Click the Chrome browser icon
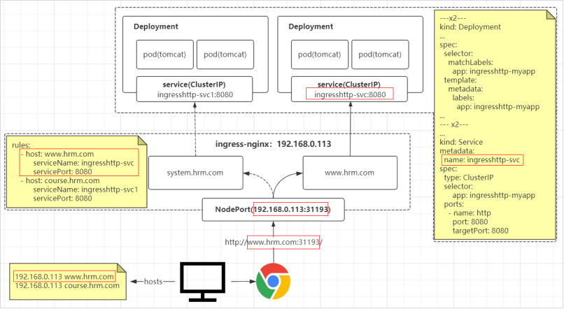Screen dimensions: 564x309 (274, 281)
